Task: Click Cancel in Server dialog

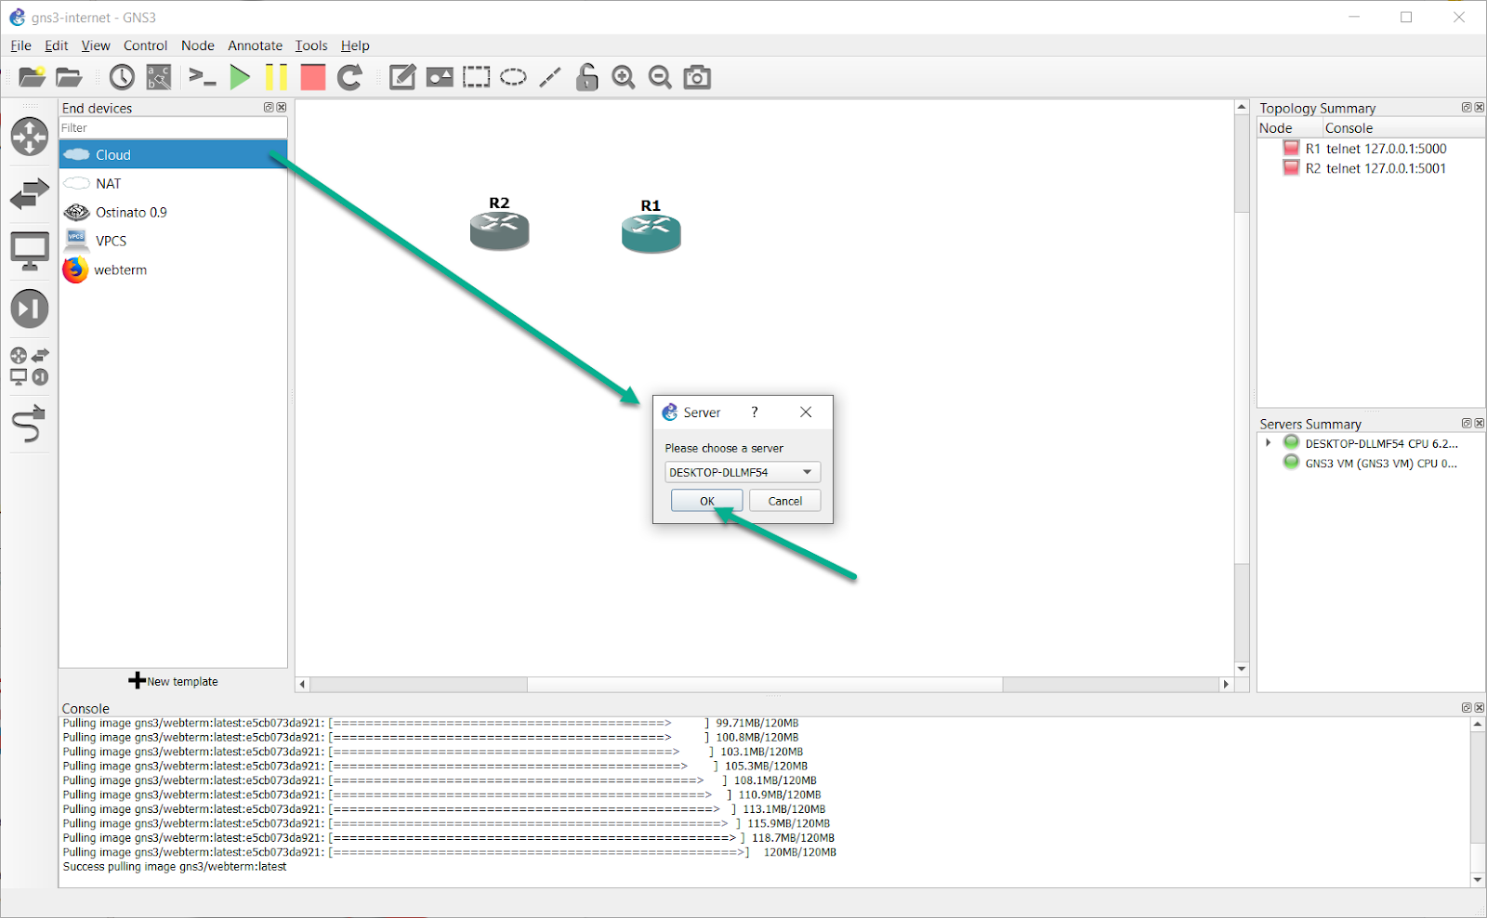Action: (x=785, y=501)
